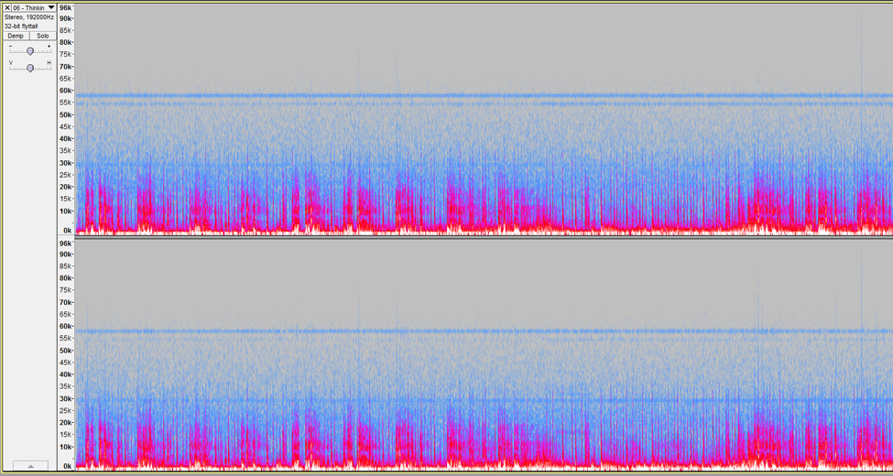
Task: Click the minus sign of the gain slider
Action: pyautogui.click(x=10, y=46)
